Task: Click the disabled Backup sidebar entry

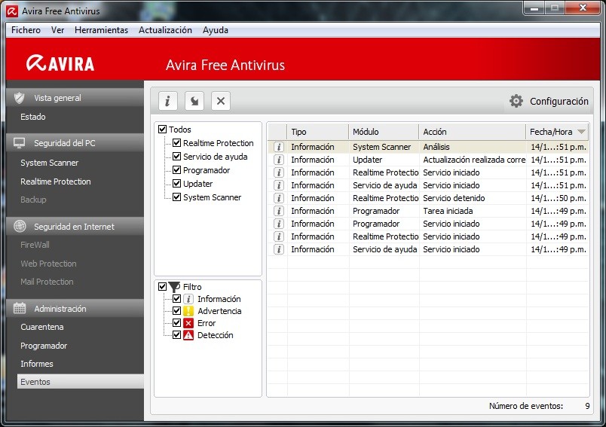Action: (x=33, y=200)
